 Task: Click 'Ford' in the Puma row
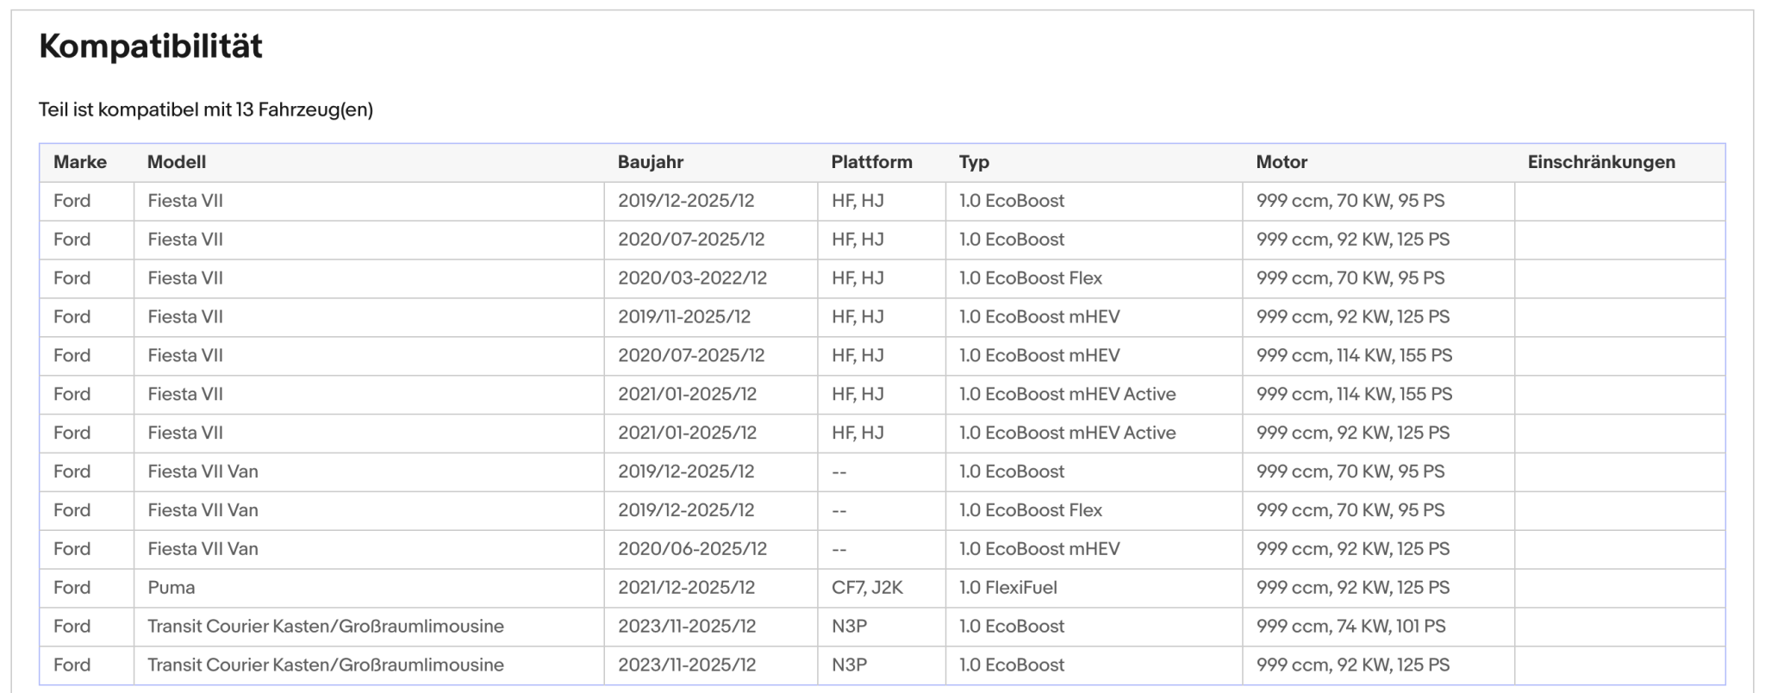coord(72,588)
